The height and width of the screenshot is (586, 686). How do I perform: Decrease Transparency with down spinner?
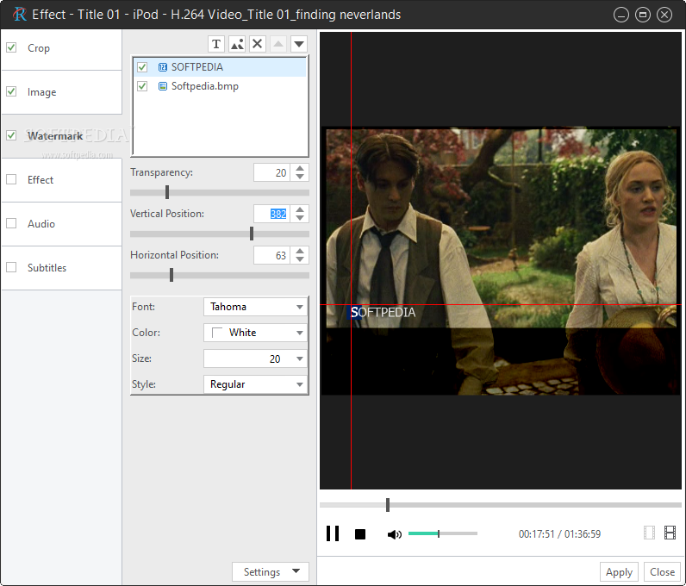coord(300,177)
